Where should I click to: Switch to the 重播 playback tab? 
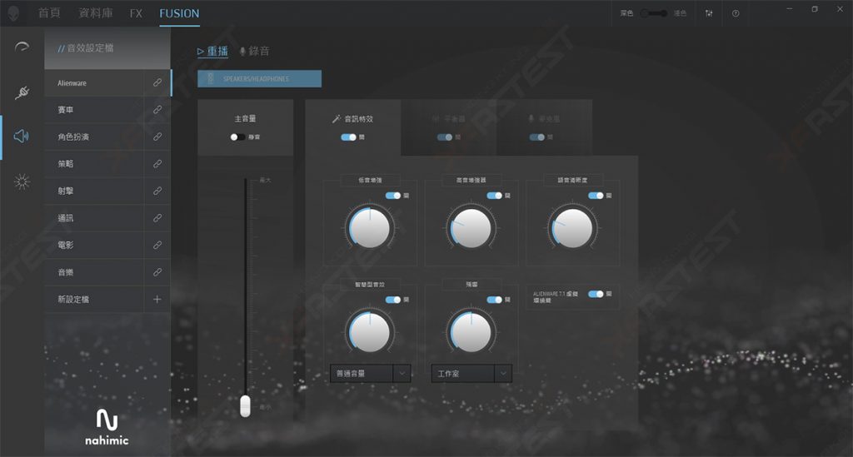click(x=212, y=51)
